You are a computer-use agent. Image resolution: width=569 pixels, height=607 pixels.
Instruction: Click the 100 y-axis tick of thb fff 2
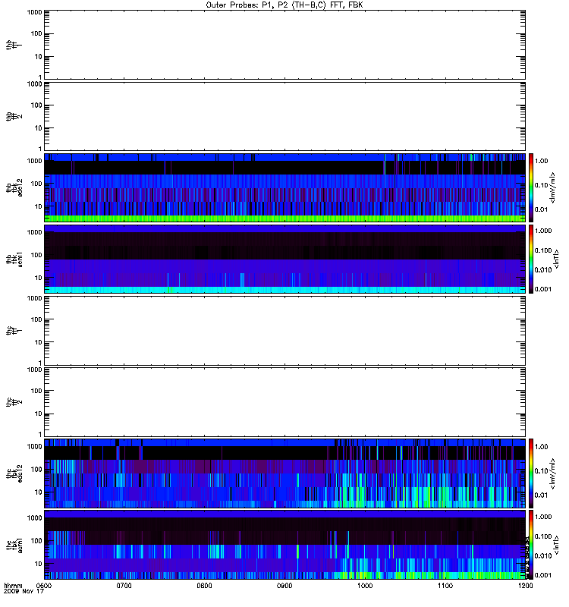(36, 105)
